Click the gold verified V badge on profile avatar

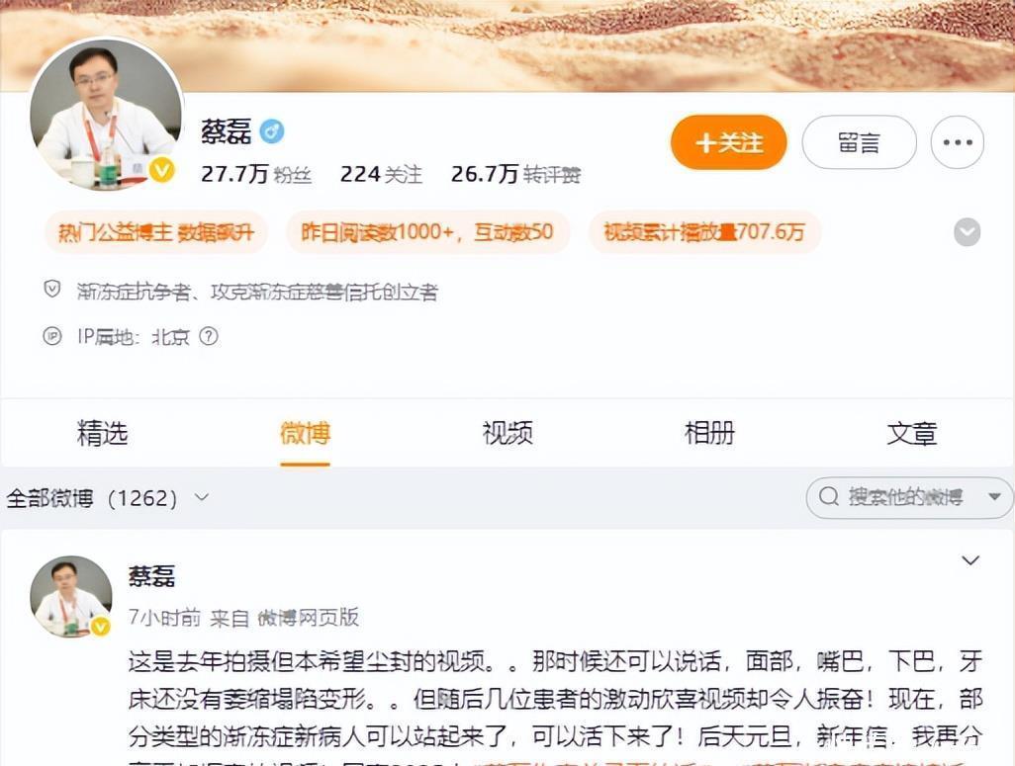(x=162, y=170)
